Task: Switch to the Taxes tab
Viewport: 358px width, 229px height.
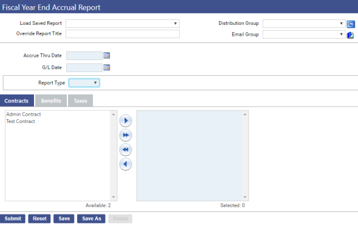Action: tap(80, 101)
